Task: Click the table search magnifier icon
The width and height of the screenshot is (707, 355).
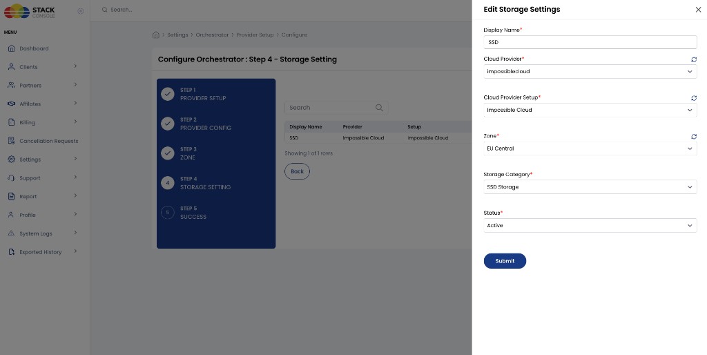Action: tap(379, 108)
